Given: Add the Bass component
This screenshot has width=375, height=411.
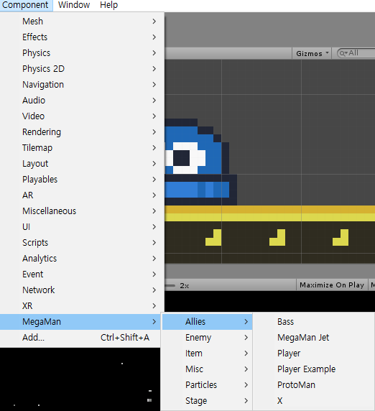Looking at the screenshot, I should [314, 322].
